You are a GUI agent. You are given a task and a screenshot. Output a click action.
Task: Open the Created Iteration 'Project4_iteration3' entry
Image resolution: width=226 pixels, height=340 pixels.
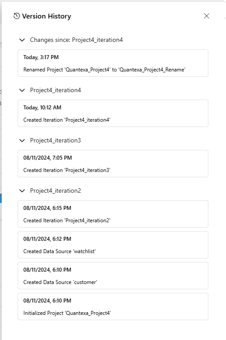point(113,164)
